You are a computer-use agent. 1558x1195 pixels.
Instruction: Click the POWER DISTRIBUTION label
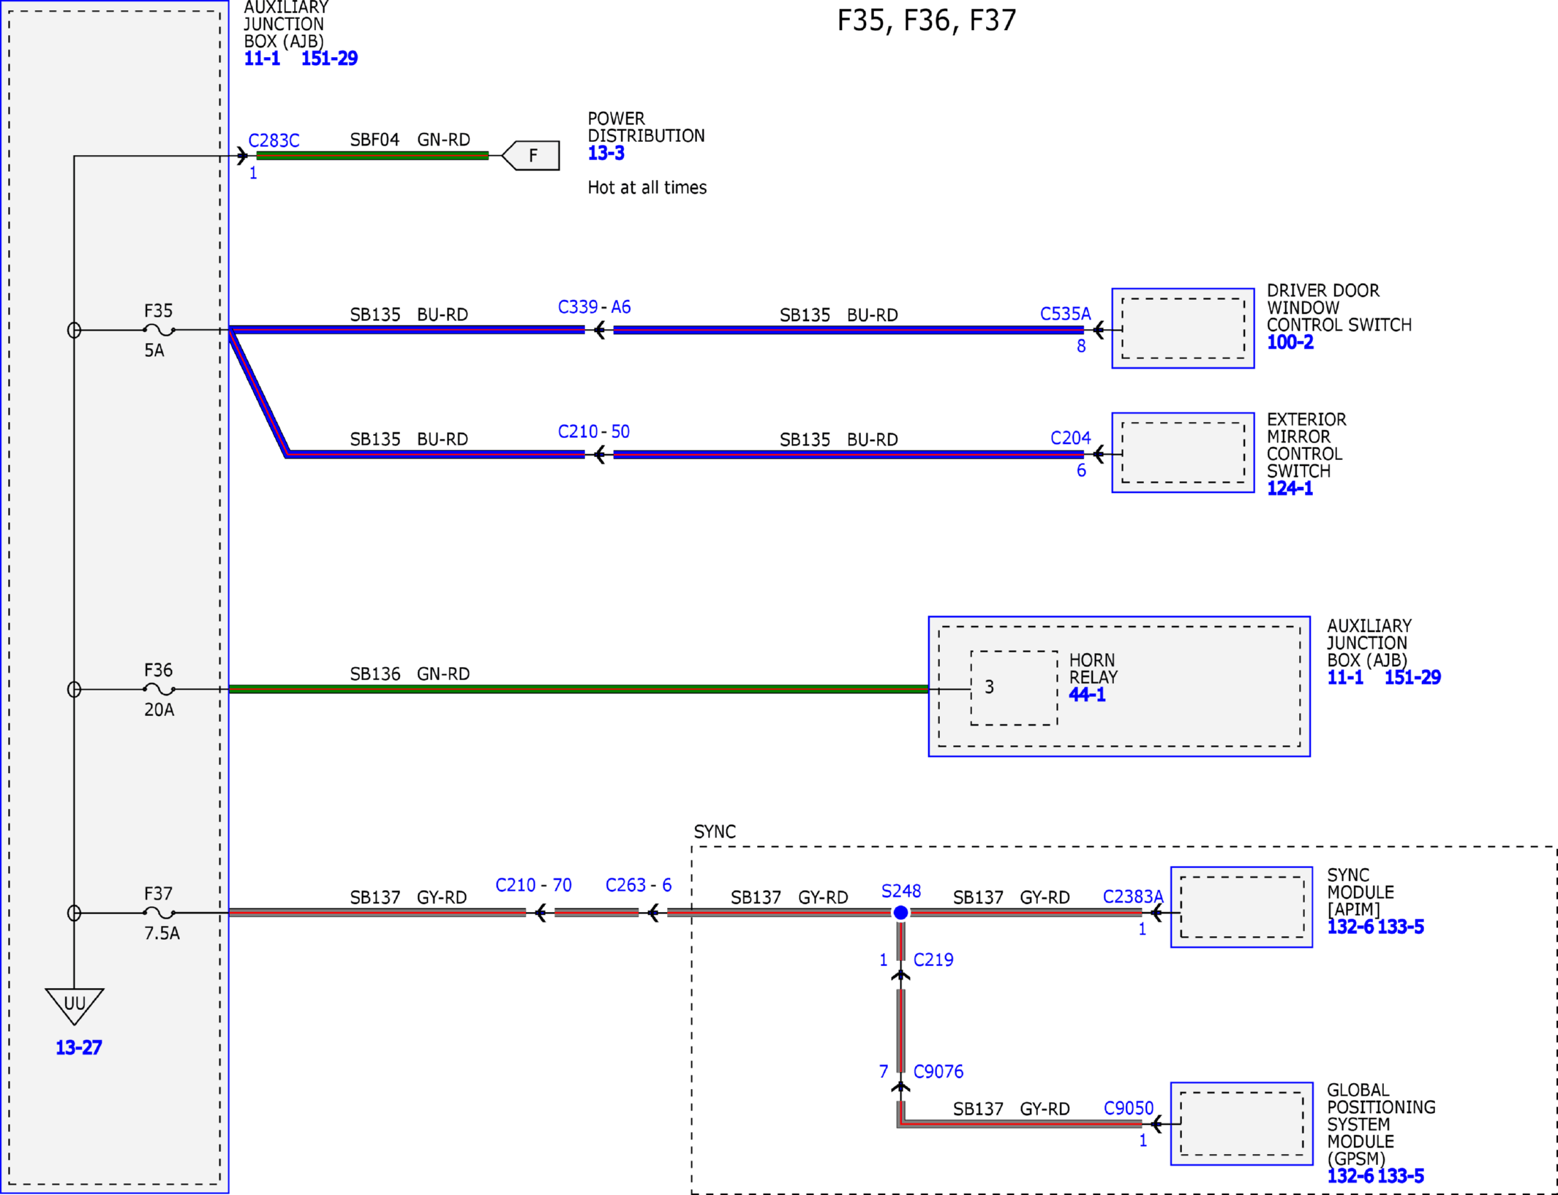click(646, 127)
